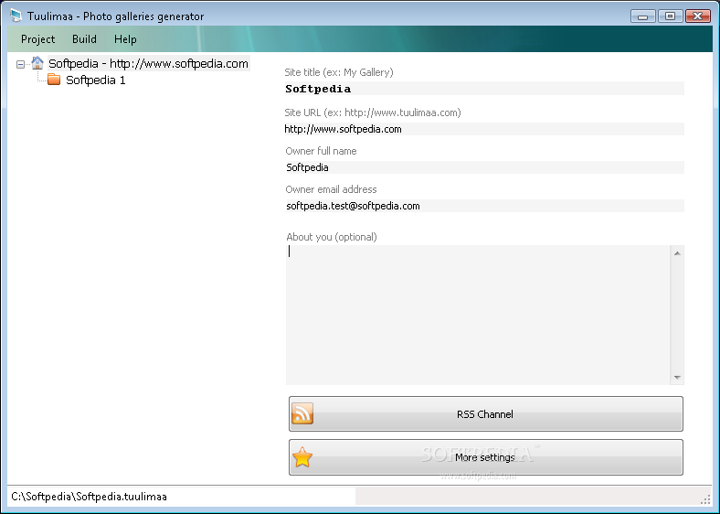Click the 'Owner full name' label
Image resolution: width=720 pixels, height=514 pixels.
321,151
